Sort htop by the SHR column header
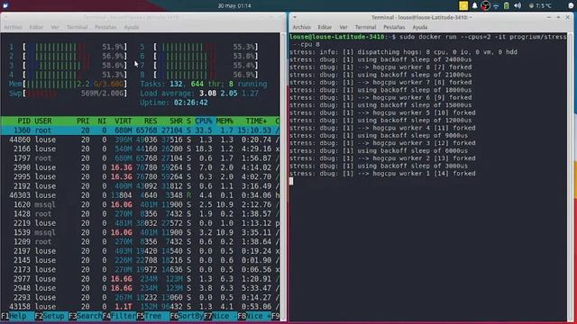 point(177,121)
